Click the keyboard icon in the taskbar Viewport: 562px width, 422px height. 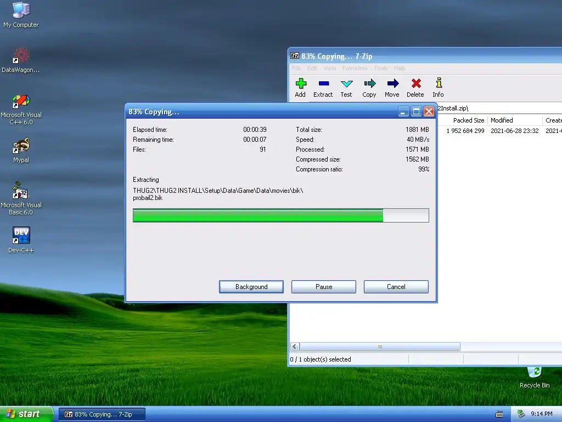(x=499, y=414)
